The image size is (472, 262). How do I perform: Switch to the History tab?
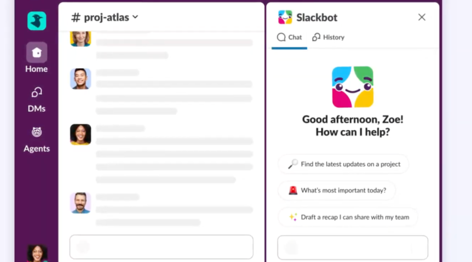point(328,37)
